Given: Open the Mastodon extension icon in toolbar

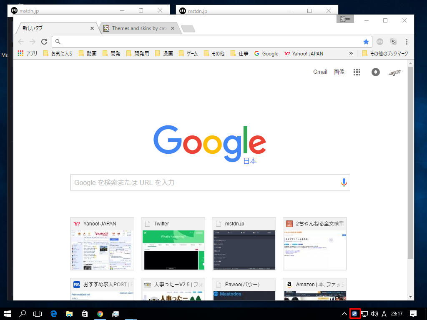Looking at the screenshot, I should pos(380,42).
